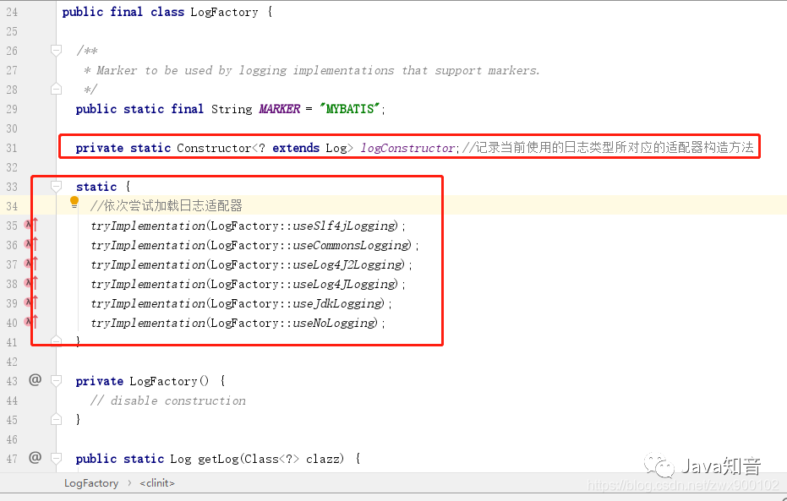Collapse the Javadoc comment at line 26
This screenshot has width=787, height=501.
56,50
